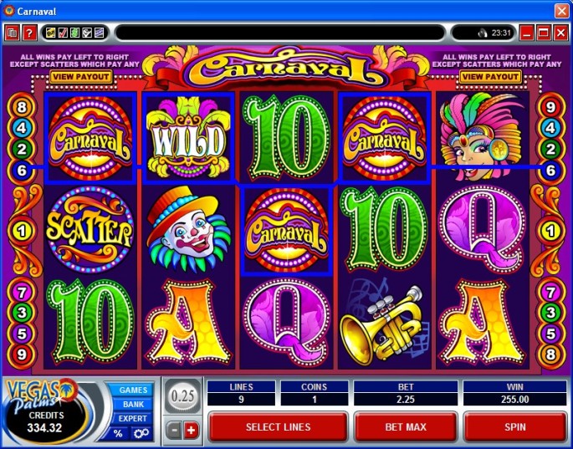
Task: Click the 0.25 coin value chip
Action: coord(182,396)
